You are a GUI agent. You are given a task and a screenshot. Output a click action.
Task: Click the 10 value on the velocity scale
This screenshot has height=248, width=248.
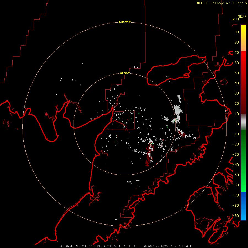click(237, 114)
